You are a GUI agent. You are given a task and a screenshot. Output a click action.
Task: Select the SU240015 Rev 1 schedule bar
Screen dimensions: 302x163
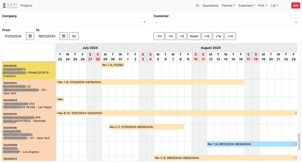[150, 82]
